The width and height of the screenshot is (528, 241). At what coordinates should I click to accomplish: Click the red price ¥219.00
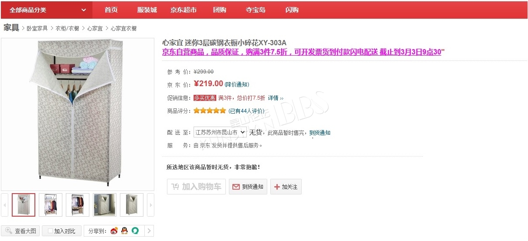[x=208, y=84]
